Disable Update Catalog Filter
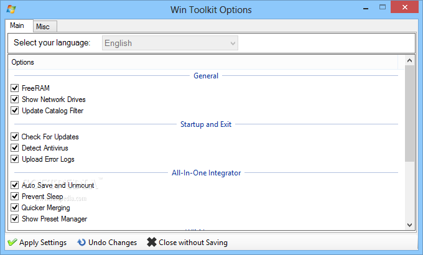This screenshot has width=423, height=255. pos(15,111)
